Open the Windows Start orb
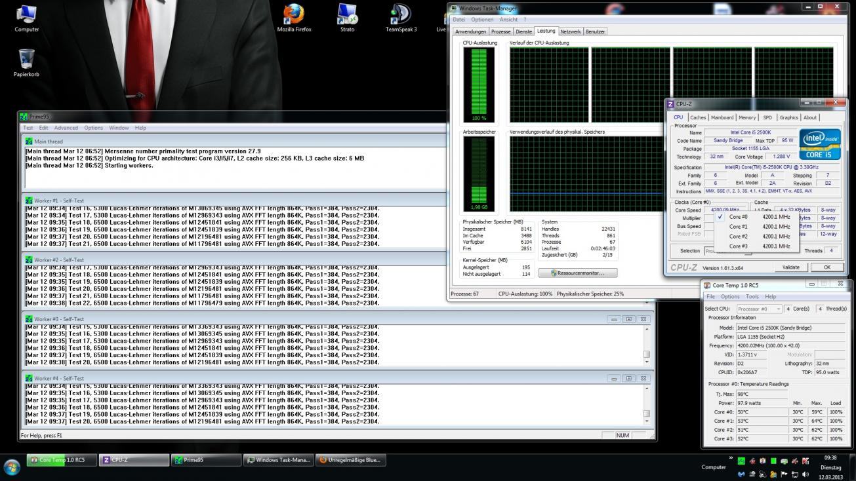856x481 pixels. click(x=12, y=467)
